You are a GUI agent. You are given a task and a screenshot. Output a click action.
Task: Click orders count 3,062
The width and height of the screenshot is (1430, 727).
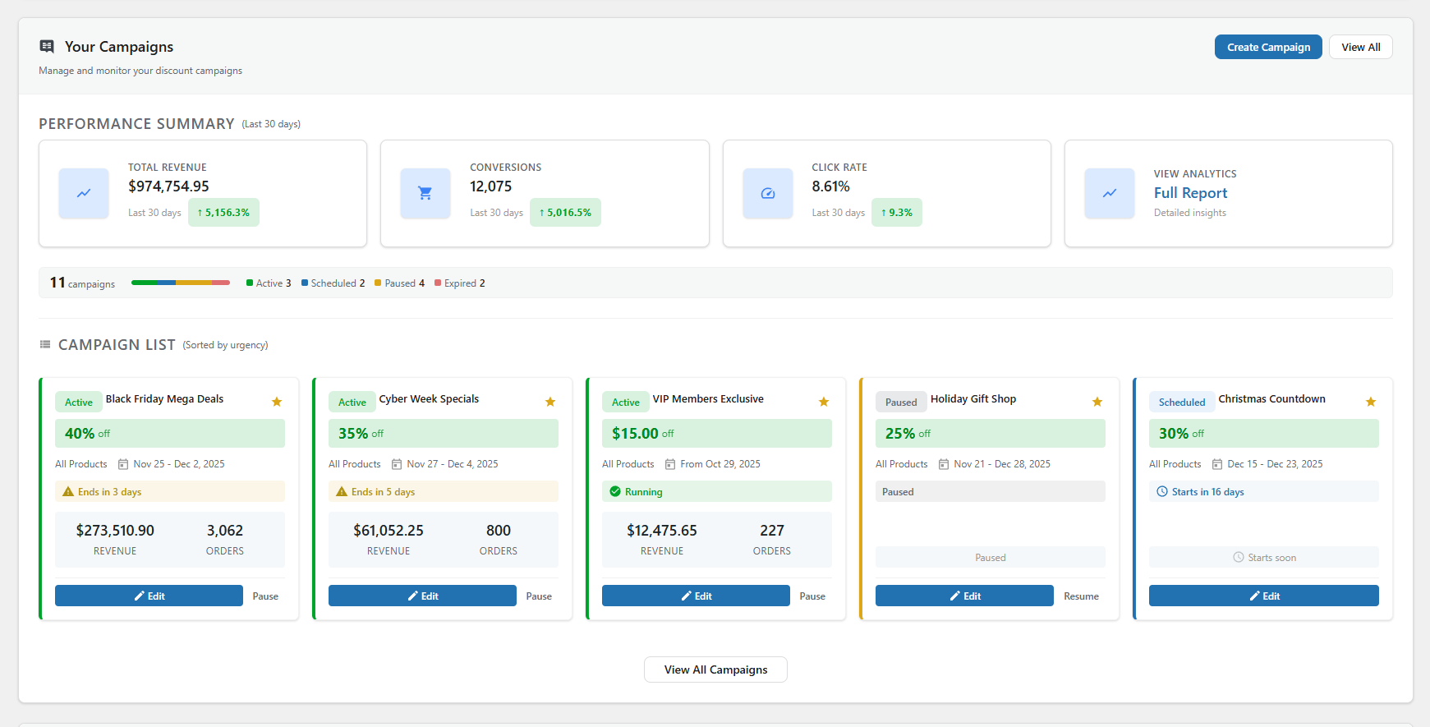(225, 531)
